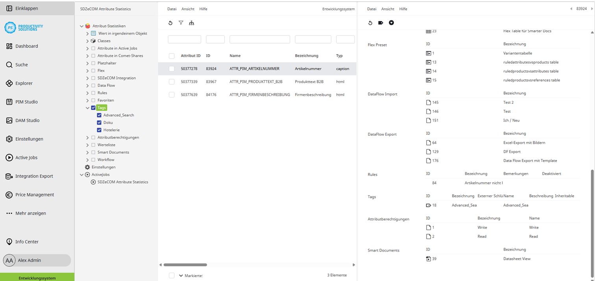Open the filter options in the attribute list
Image resolution: width=595 pixels, height=281 pixels.
(x=181, y=23)
